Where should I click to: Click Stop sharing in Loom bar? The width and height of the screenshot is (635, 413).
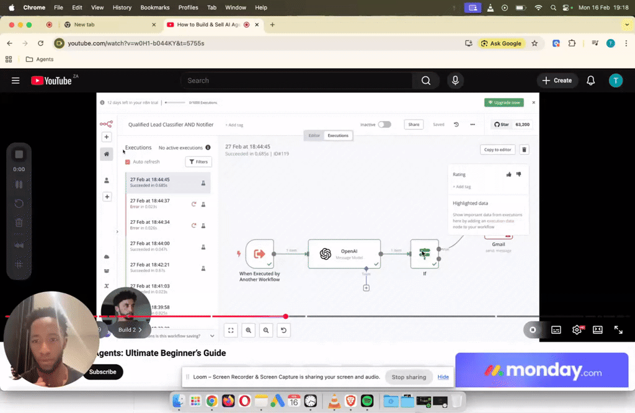pyautogui.click(x=409, y=377)
